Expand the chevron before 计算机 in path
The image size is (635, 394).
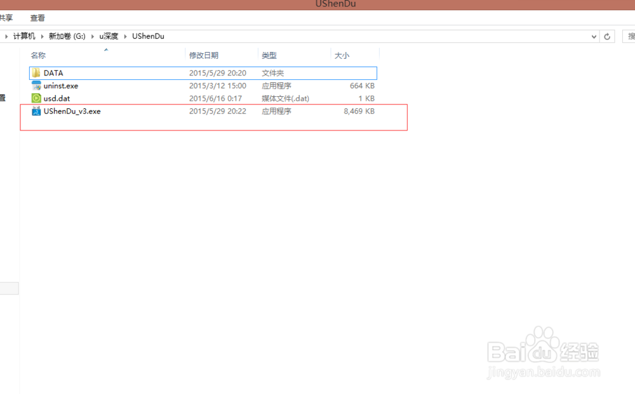pos(6,36)
